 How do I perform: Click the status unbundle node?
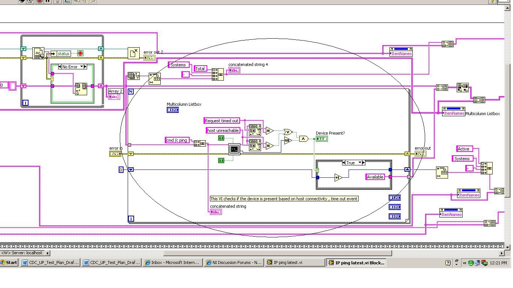[x=62, y=54]
